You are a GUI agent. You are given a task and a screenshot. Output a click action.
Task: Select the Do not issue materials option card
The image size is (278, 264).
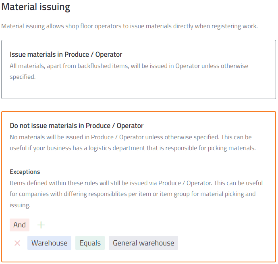click(x=139, y=187)
